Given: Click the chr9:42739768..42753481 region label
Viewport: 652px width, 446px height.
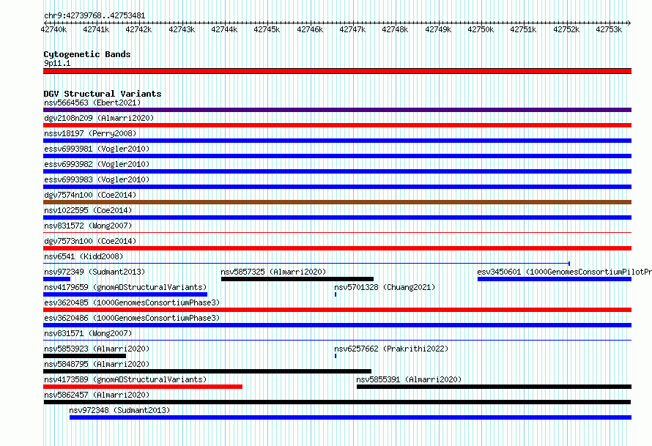Looking at the screenshot, I should pyautogui.click(x=95, y=16).
